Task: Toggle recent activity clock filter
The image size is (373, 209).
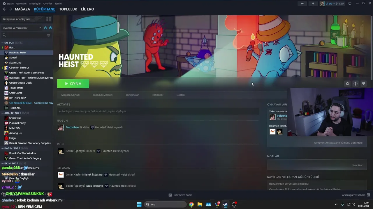Action: (x=45, y=28)
